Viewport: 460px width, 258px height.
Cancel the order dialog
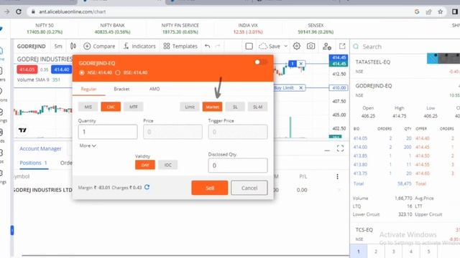249,188
